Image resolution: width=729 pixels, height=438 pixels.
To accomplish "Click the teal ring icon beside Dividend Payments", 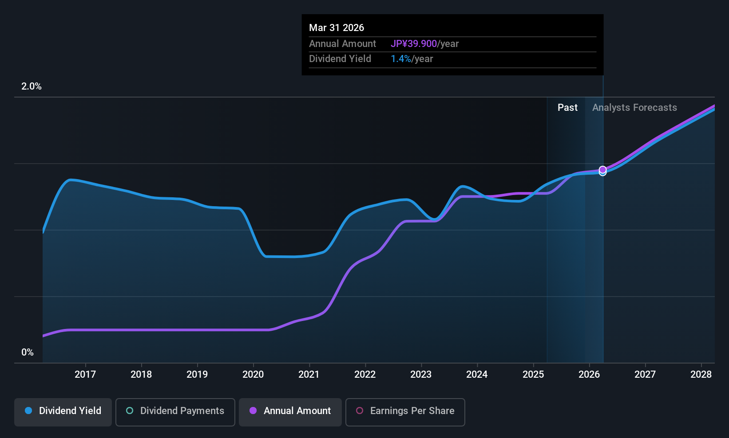I will 130,411.
